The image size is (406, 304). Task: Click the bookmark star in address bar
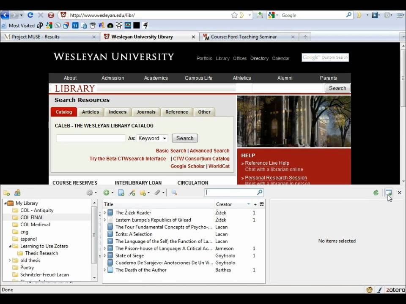[234, 15]
